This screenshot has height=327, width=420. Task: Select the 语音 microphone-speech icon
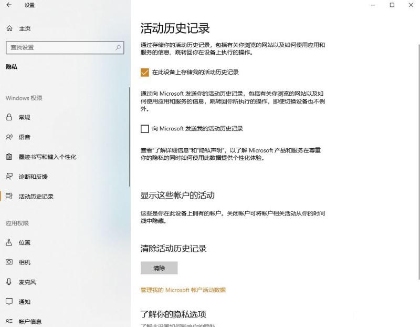click(x=9, y=137)
